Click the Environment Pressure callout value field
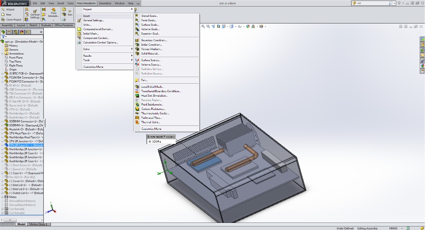425x230 pixels. [161, 141]
